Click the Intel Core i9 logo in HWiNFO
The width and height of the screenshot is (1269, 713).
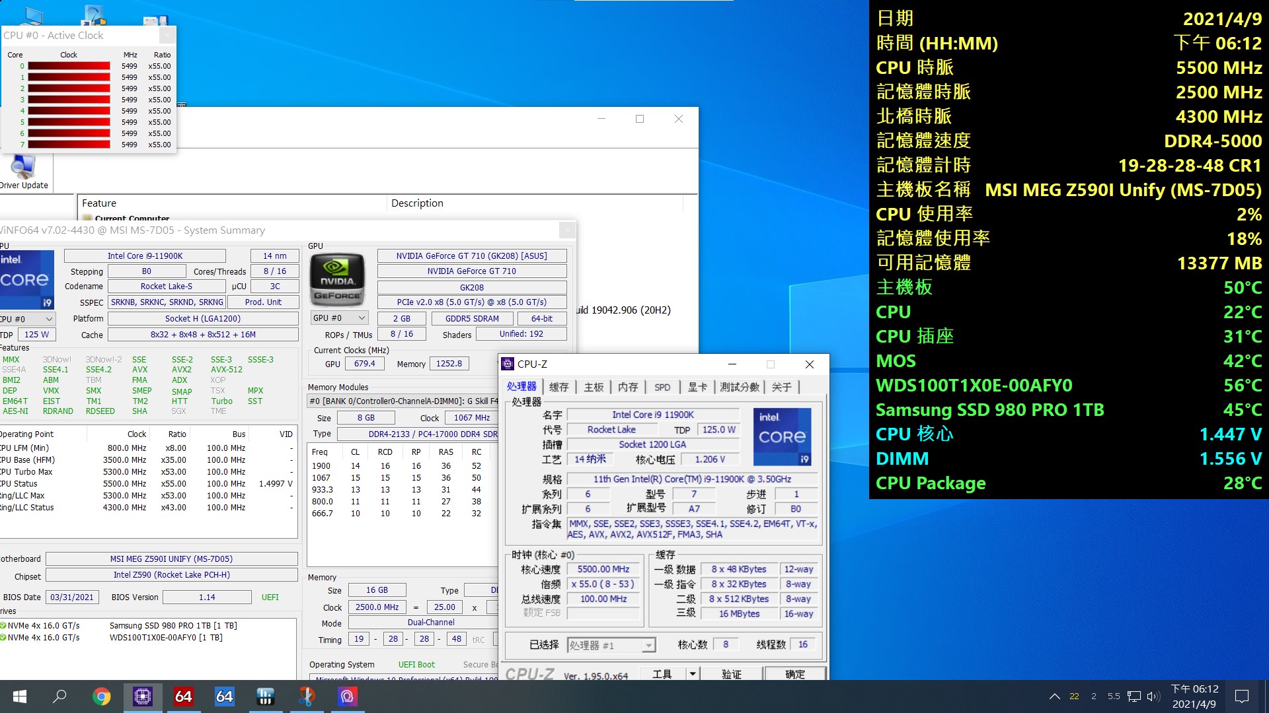27,280
